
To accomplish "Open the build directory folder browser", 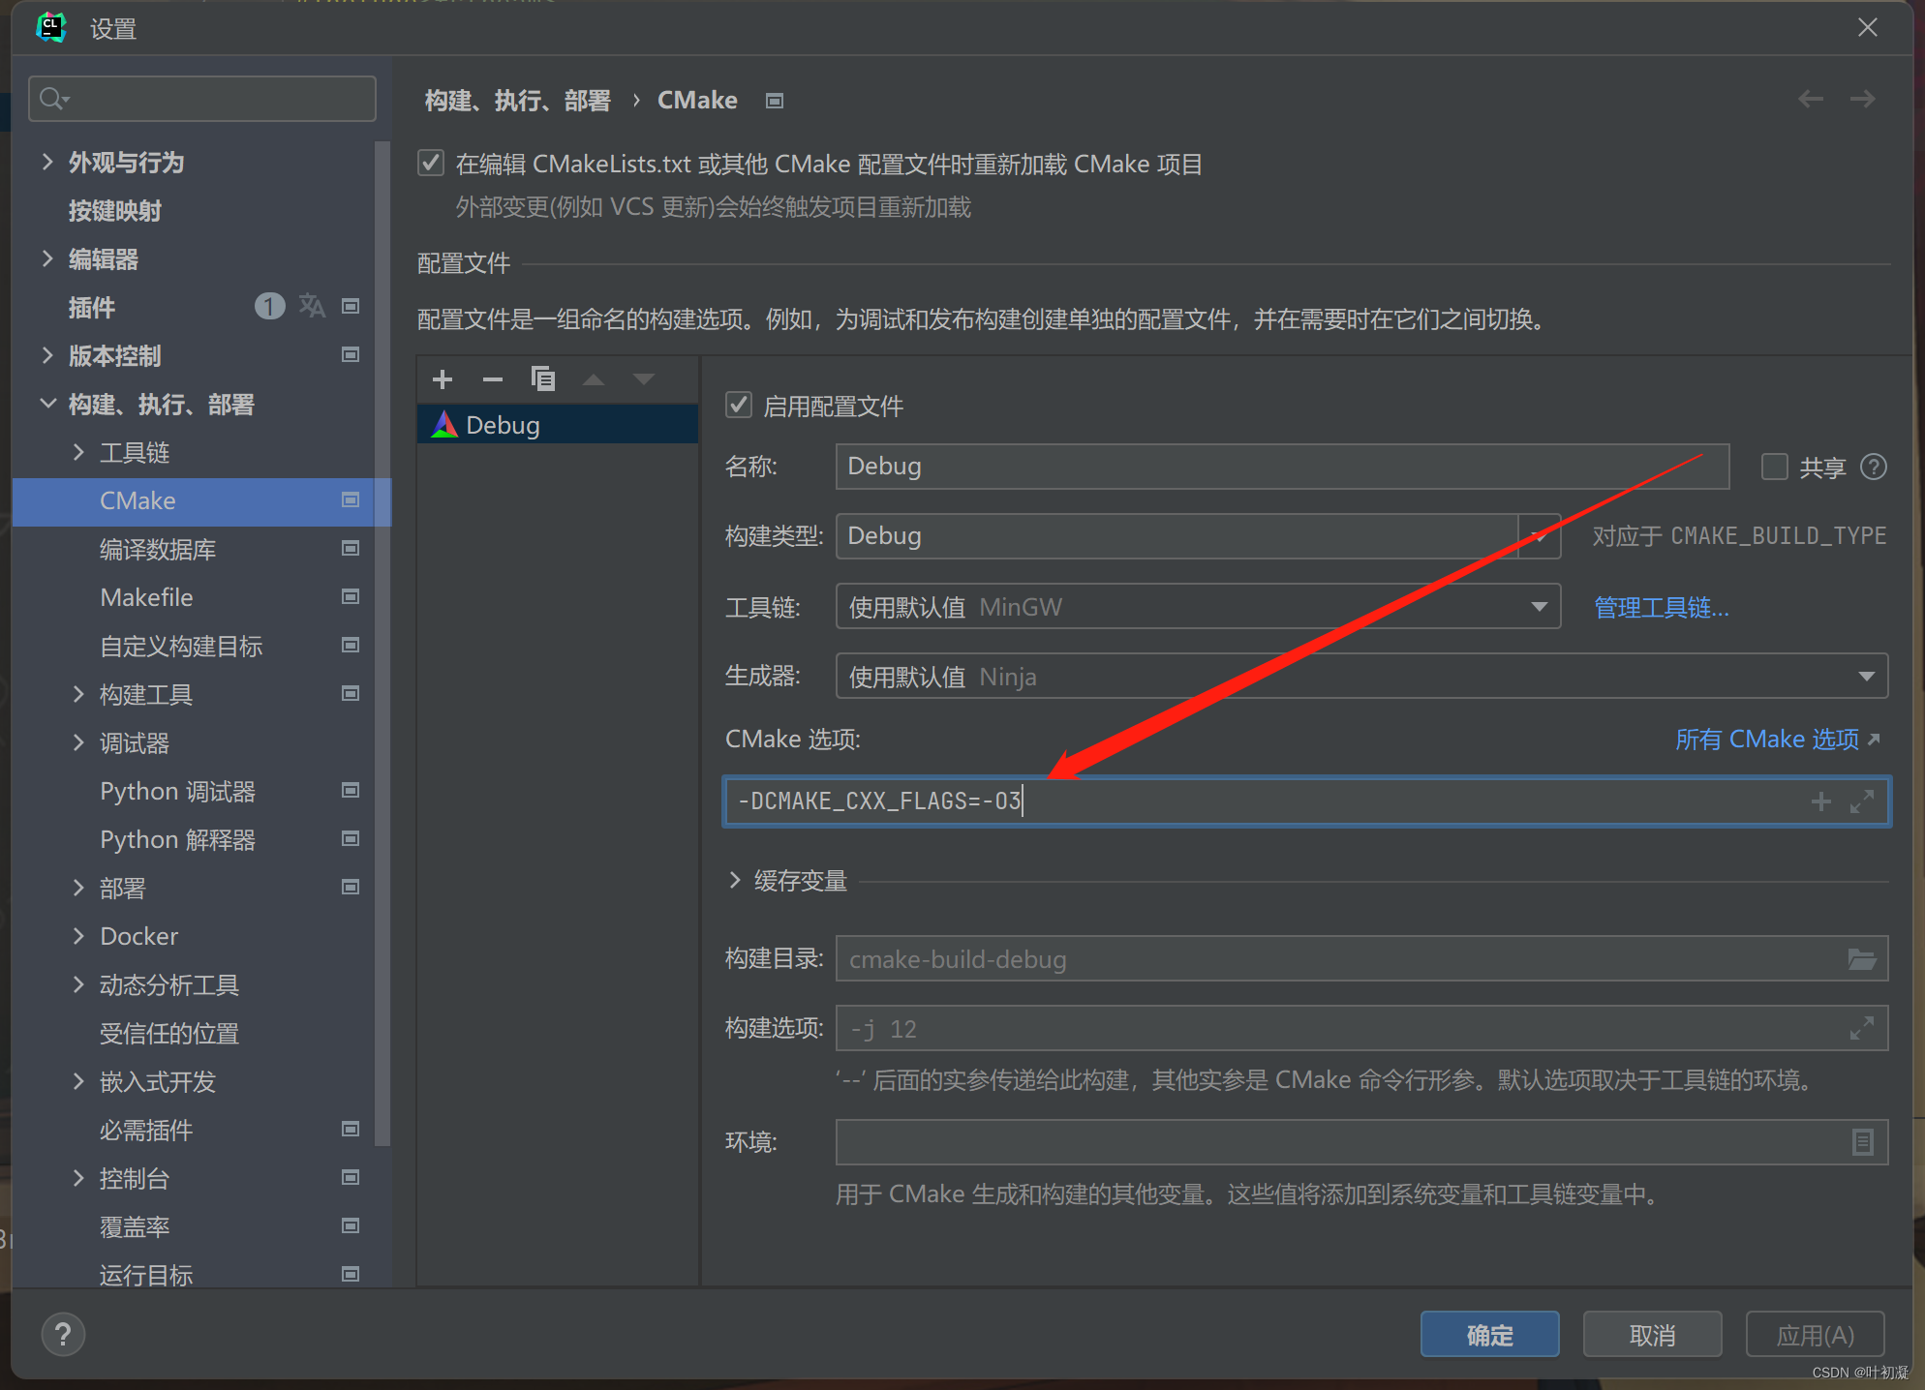I will (x=1862, y=958).
